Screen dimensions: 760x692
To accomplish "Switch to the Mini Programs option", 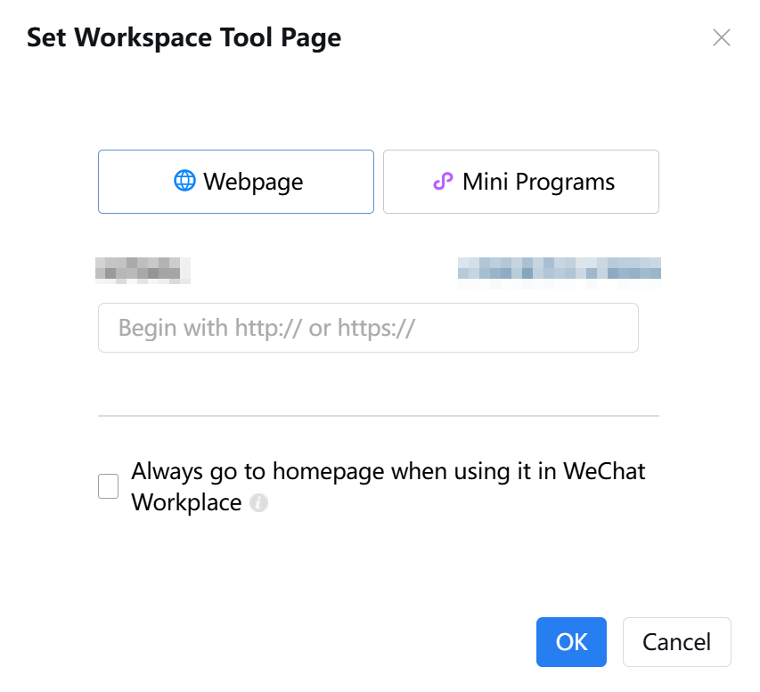I will click(x=520, y=182).
